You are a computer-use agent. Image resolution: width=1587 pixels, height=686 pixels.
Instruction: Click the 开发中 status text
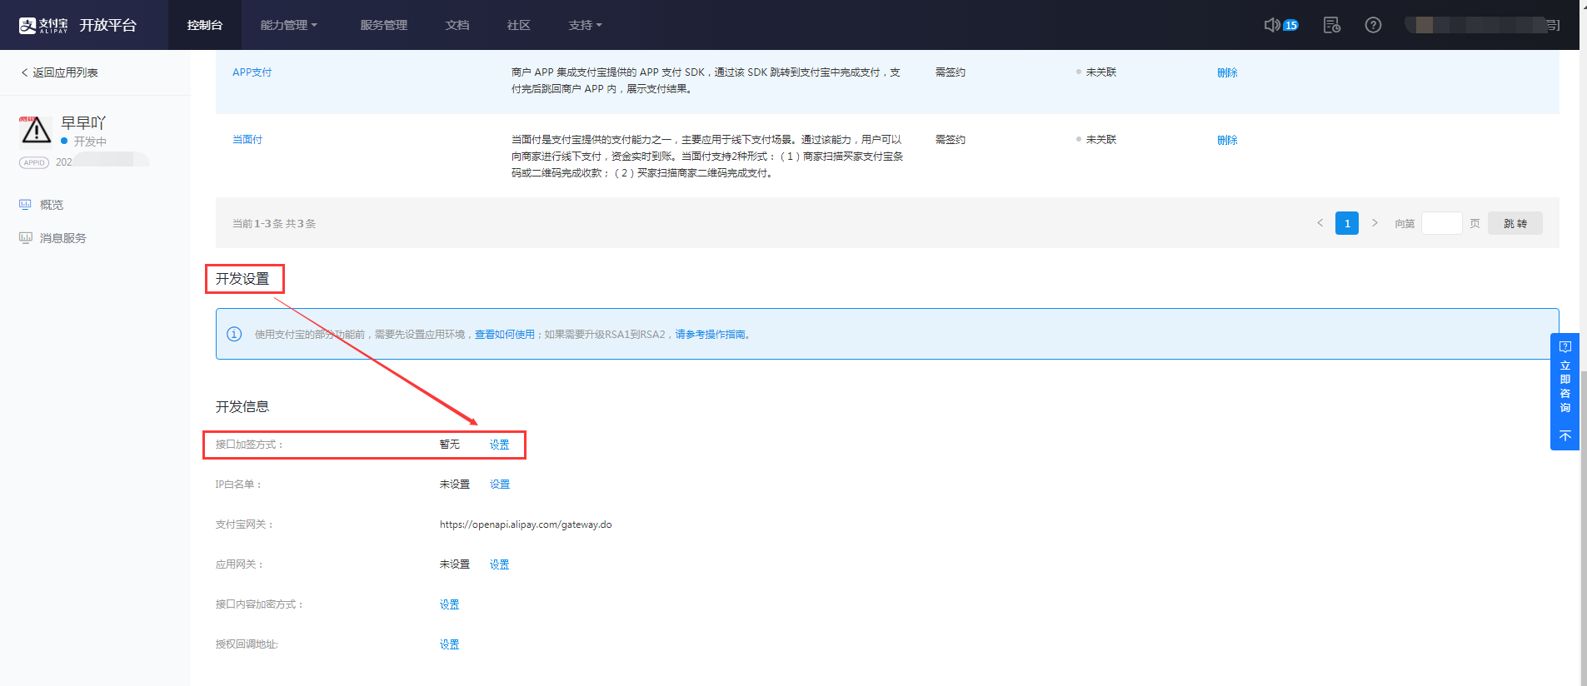click(90, 142)
